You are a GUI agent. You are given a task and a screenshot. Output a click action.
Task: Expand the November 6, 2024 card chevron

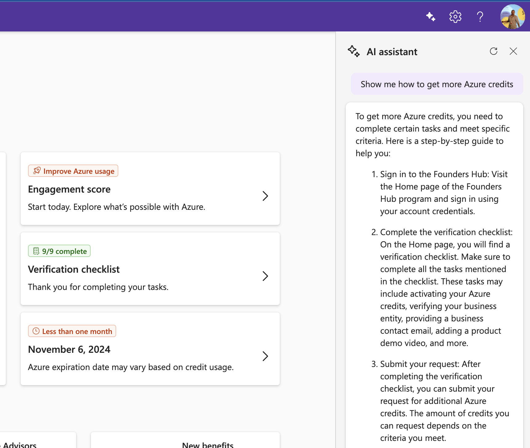pyautogui.click(x=265, y=356)
